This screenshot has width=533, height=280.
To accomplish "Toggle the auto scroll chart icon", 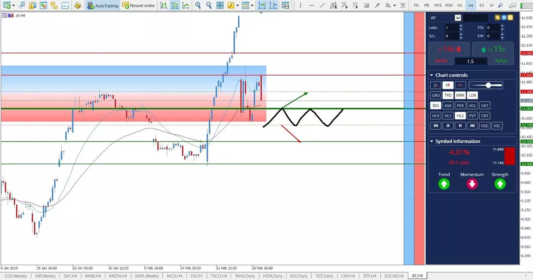I will tap(262, 5).
